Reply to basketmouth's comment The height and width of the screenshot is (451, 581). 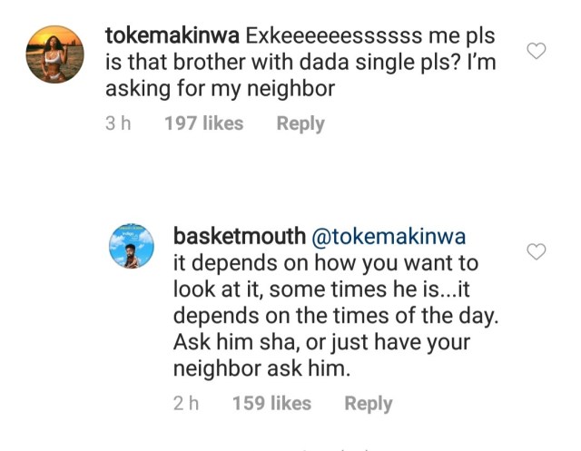coord(369,403)
